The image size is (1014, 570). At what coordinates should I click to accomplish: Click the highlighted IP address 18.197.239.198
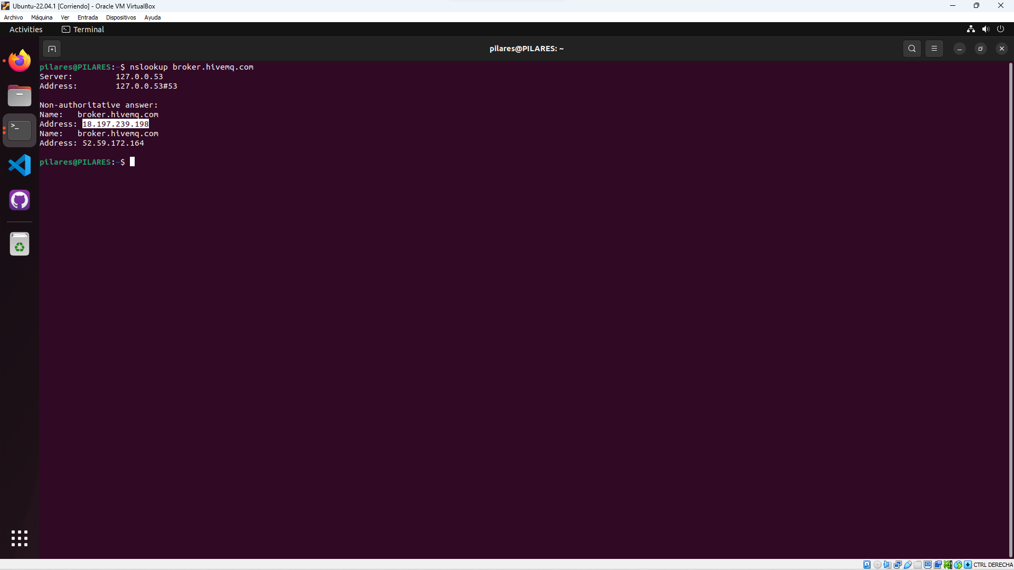(x=115, y=123)
